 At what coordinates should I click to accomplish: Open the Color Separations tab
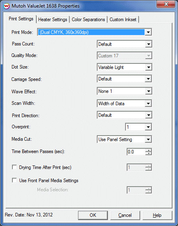(x=88, y=20)
